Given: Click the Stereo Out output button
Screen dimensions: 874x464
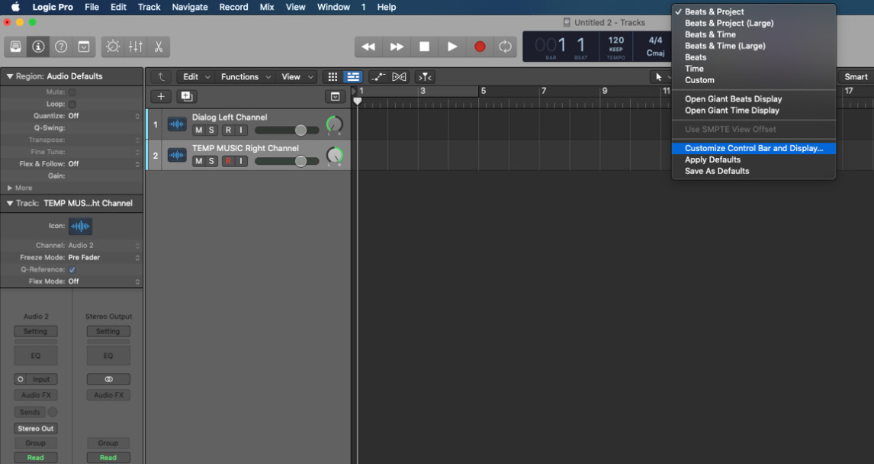Looking at the screenshot, I should (x=36, y=429).
